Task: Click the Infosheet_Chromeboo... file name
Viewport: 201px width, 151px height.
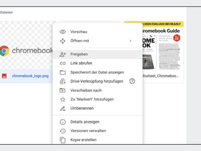Action: point(161,76)
